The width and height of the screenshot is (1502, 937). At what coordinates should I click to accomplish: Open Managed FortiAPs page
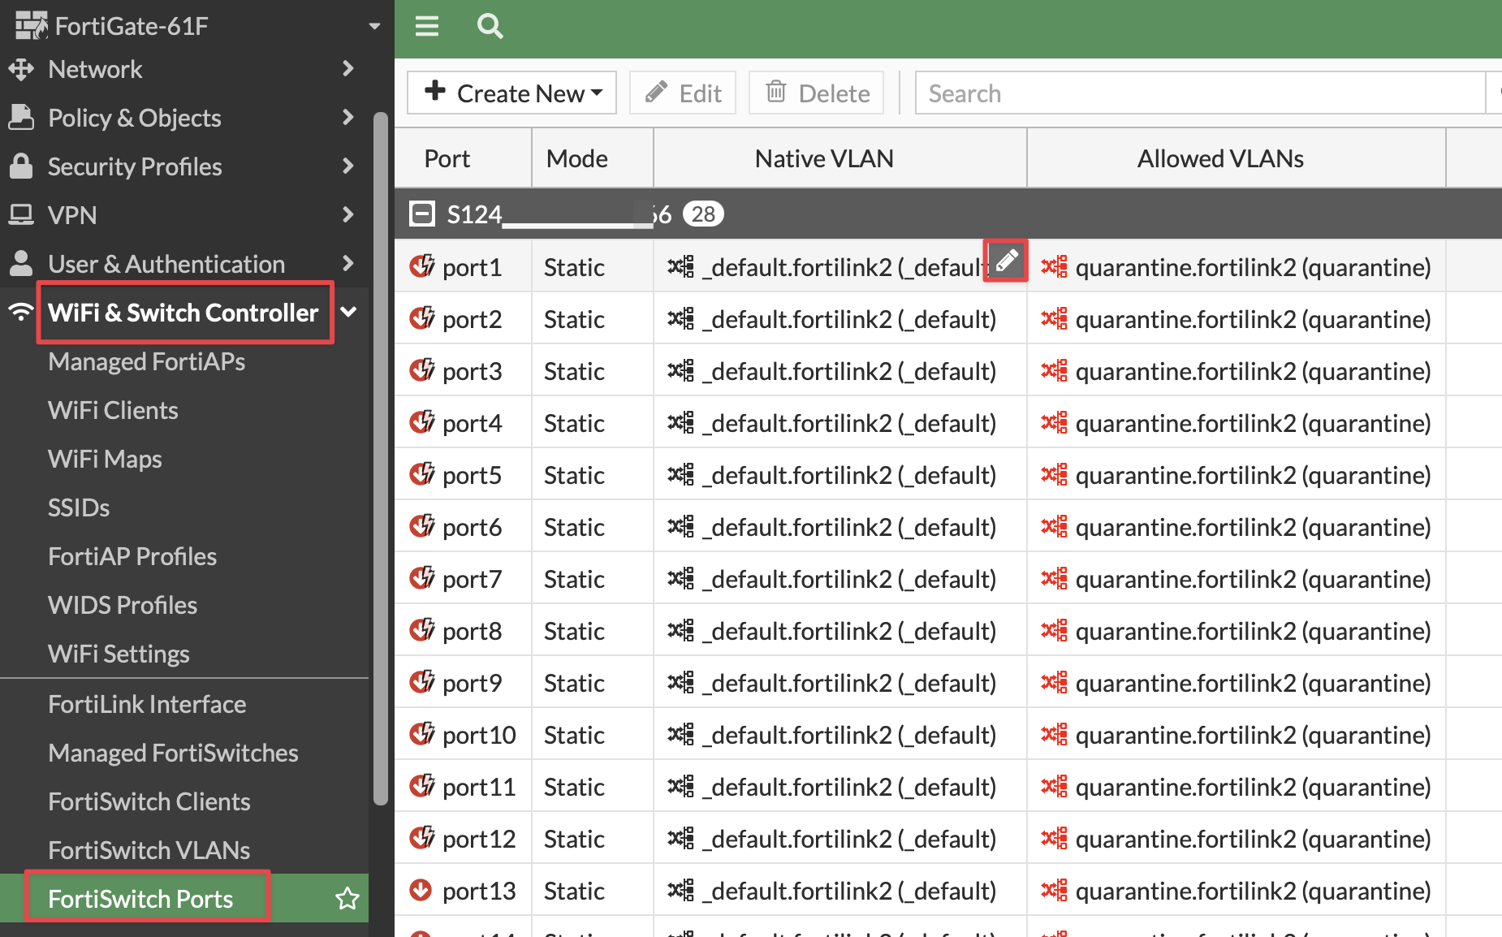point(146,361)
